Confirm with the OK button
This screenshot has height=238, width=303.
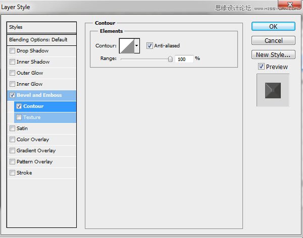coord(273,26)
